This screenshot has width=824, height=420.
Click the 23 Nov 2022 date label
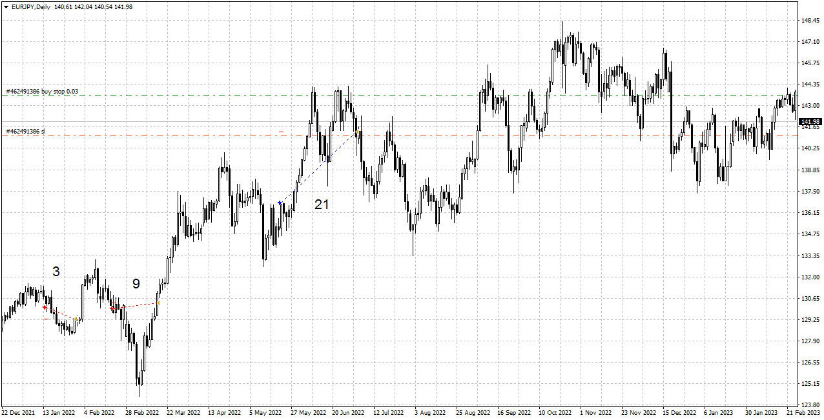(x=638, y=412)
